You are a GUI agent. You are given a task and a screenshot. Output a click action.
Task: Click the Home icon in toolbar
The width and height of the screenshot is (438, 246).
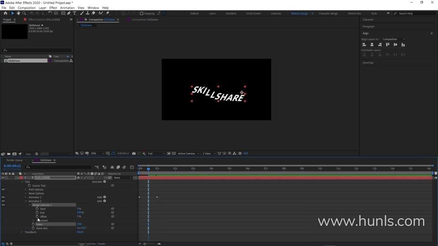tap(5, 13)
